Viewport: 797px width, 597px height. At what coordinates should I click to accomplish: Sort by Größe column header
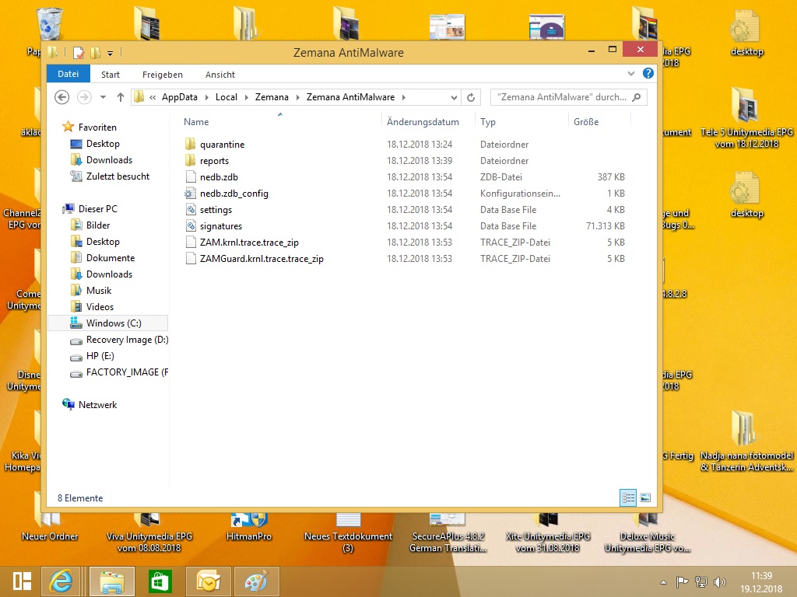599,122
